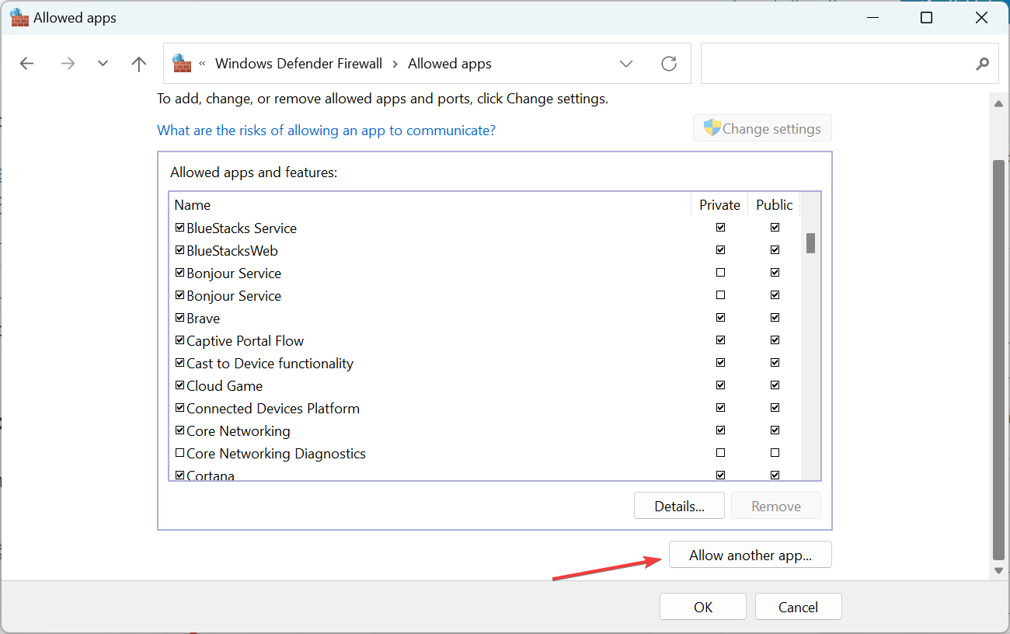Click the apps list scrollbar thumb
Image resolution: width=1010 pixels, height=634 pixels.
click(810, 243)
